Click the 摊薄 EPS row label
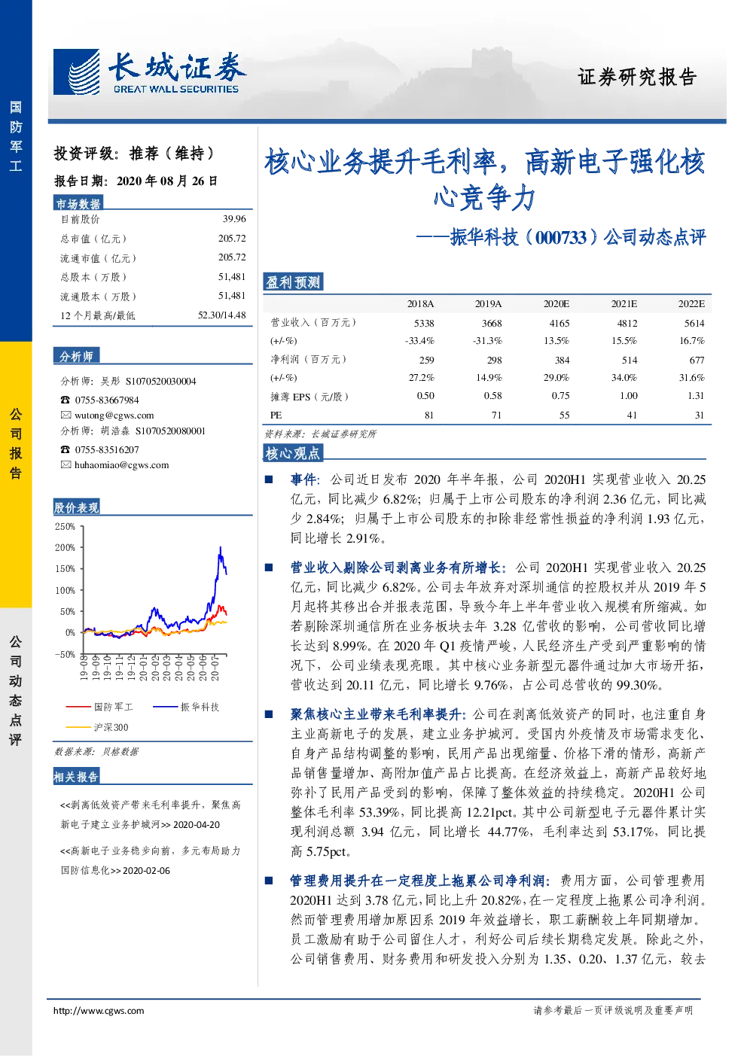747x1056 pixels. point(309,396)
